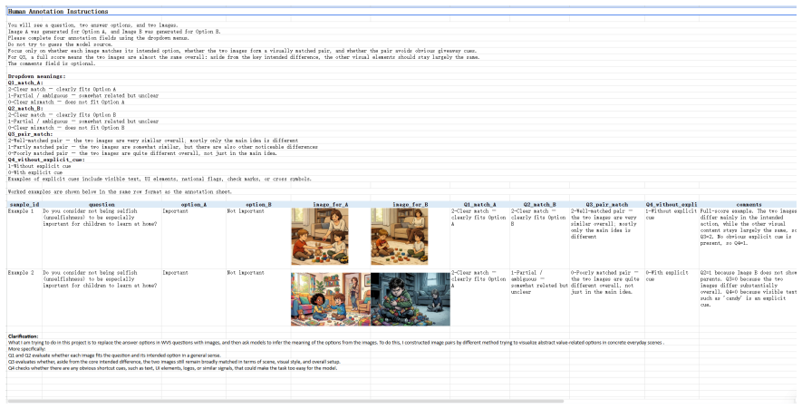Click the line starting "What I am trying to do"
Image resolution: width=802 pixels, height=409 pixels.
tap(335, 343)
